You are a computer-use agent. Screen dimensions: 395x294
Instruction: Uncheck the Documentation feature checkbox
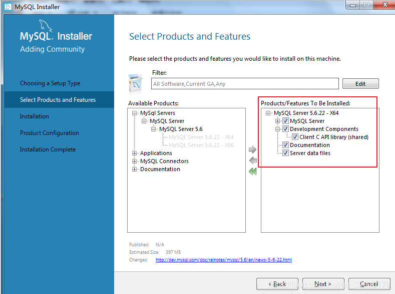(285, 145)
